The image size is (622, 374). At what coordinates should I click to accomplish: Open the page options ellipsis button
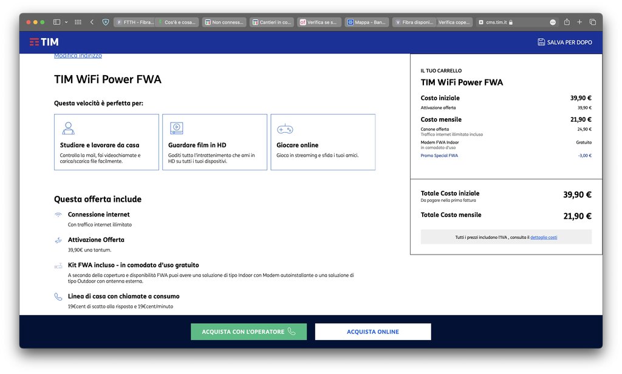[553, 22]
